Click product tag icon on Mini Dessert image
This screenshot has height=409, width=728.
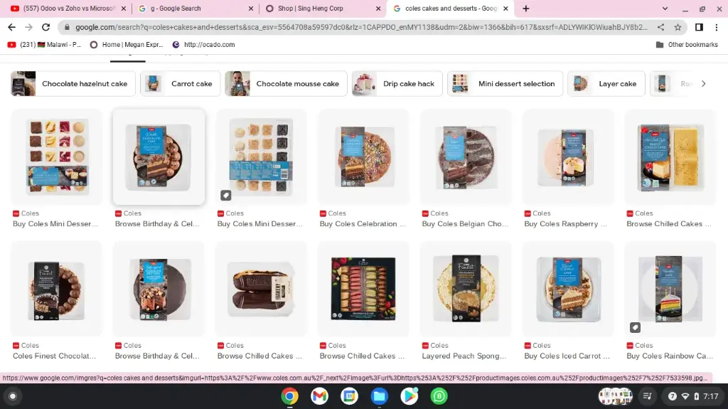225,196
